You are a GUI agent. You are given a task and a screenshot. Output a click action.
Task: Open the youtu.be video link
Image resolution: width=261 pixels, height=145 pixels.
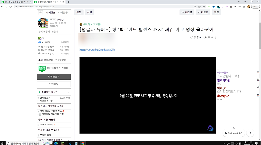click(97, 50)
